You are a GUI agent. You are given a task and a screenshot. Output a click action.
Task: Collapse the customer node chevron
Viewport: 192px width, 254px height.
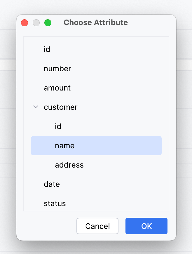point(36,107)
